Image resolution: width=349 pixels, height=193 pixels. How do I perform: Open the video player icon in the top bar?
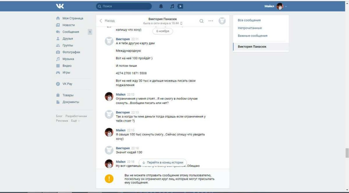(x=181, y=5)
